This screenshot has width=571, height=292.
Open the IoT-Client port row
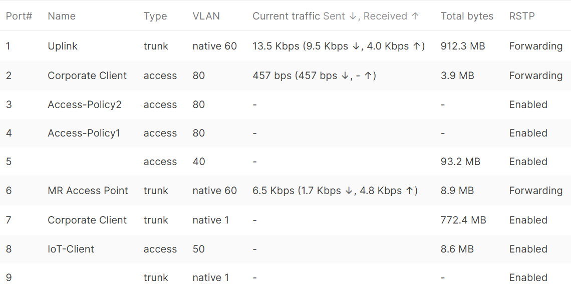(285, 249)
